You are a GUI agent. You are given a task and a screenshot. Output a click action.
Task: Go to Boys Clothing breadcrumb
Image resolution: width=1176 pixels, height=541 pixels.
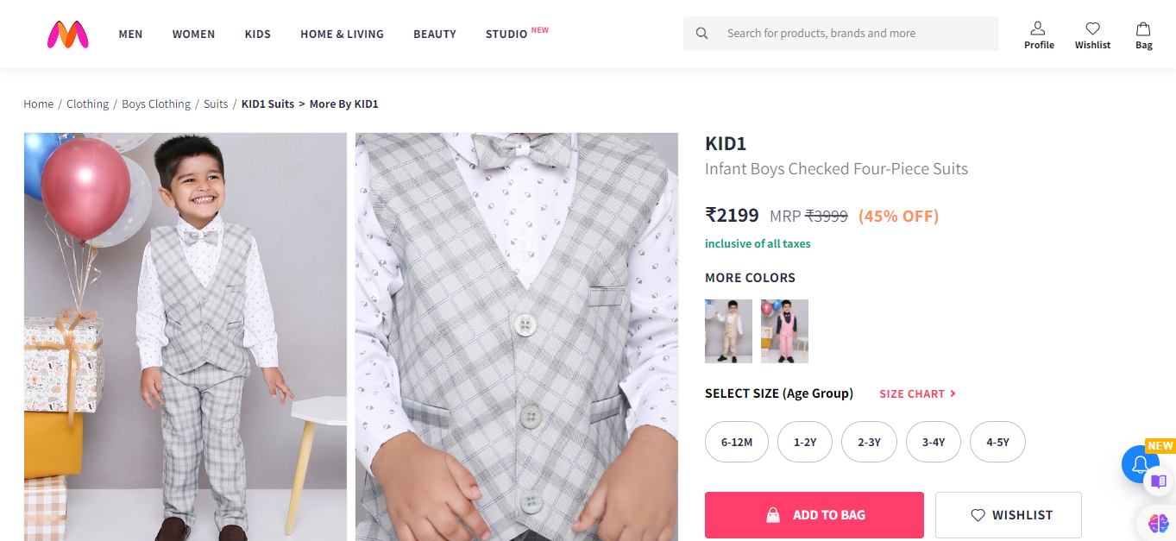coord(156,104)
